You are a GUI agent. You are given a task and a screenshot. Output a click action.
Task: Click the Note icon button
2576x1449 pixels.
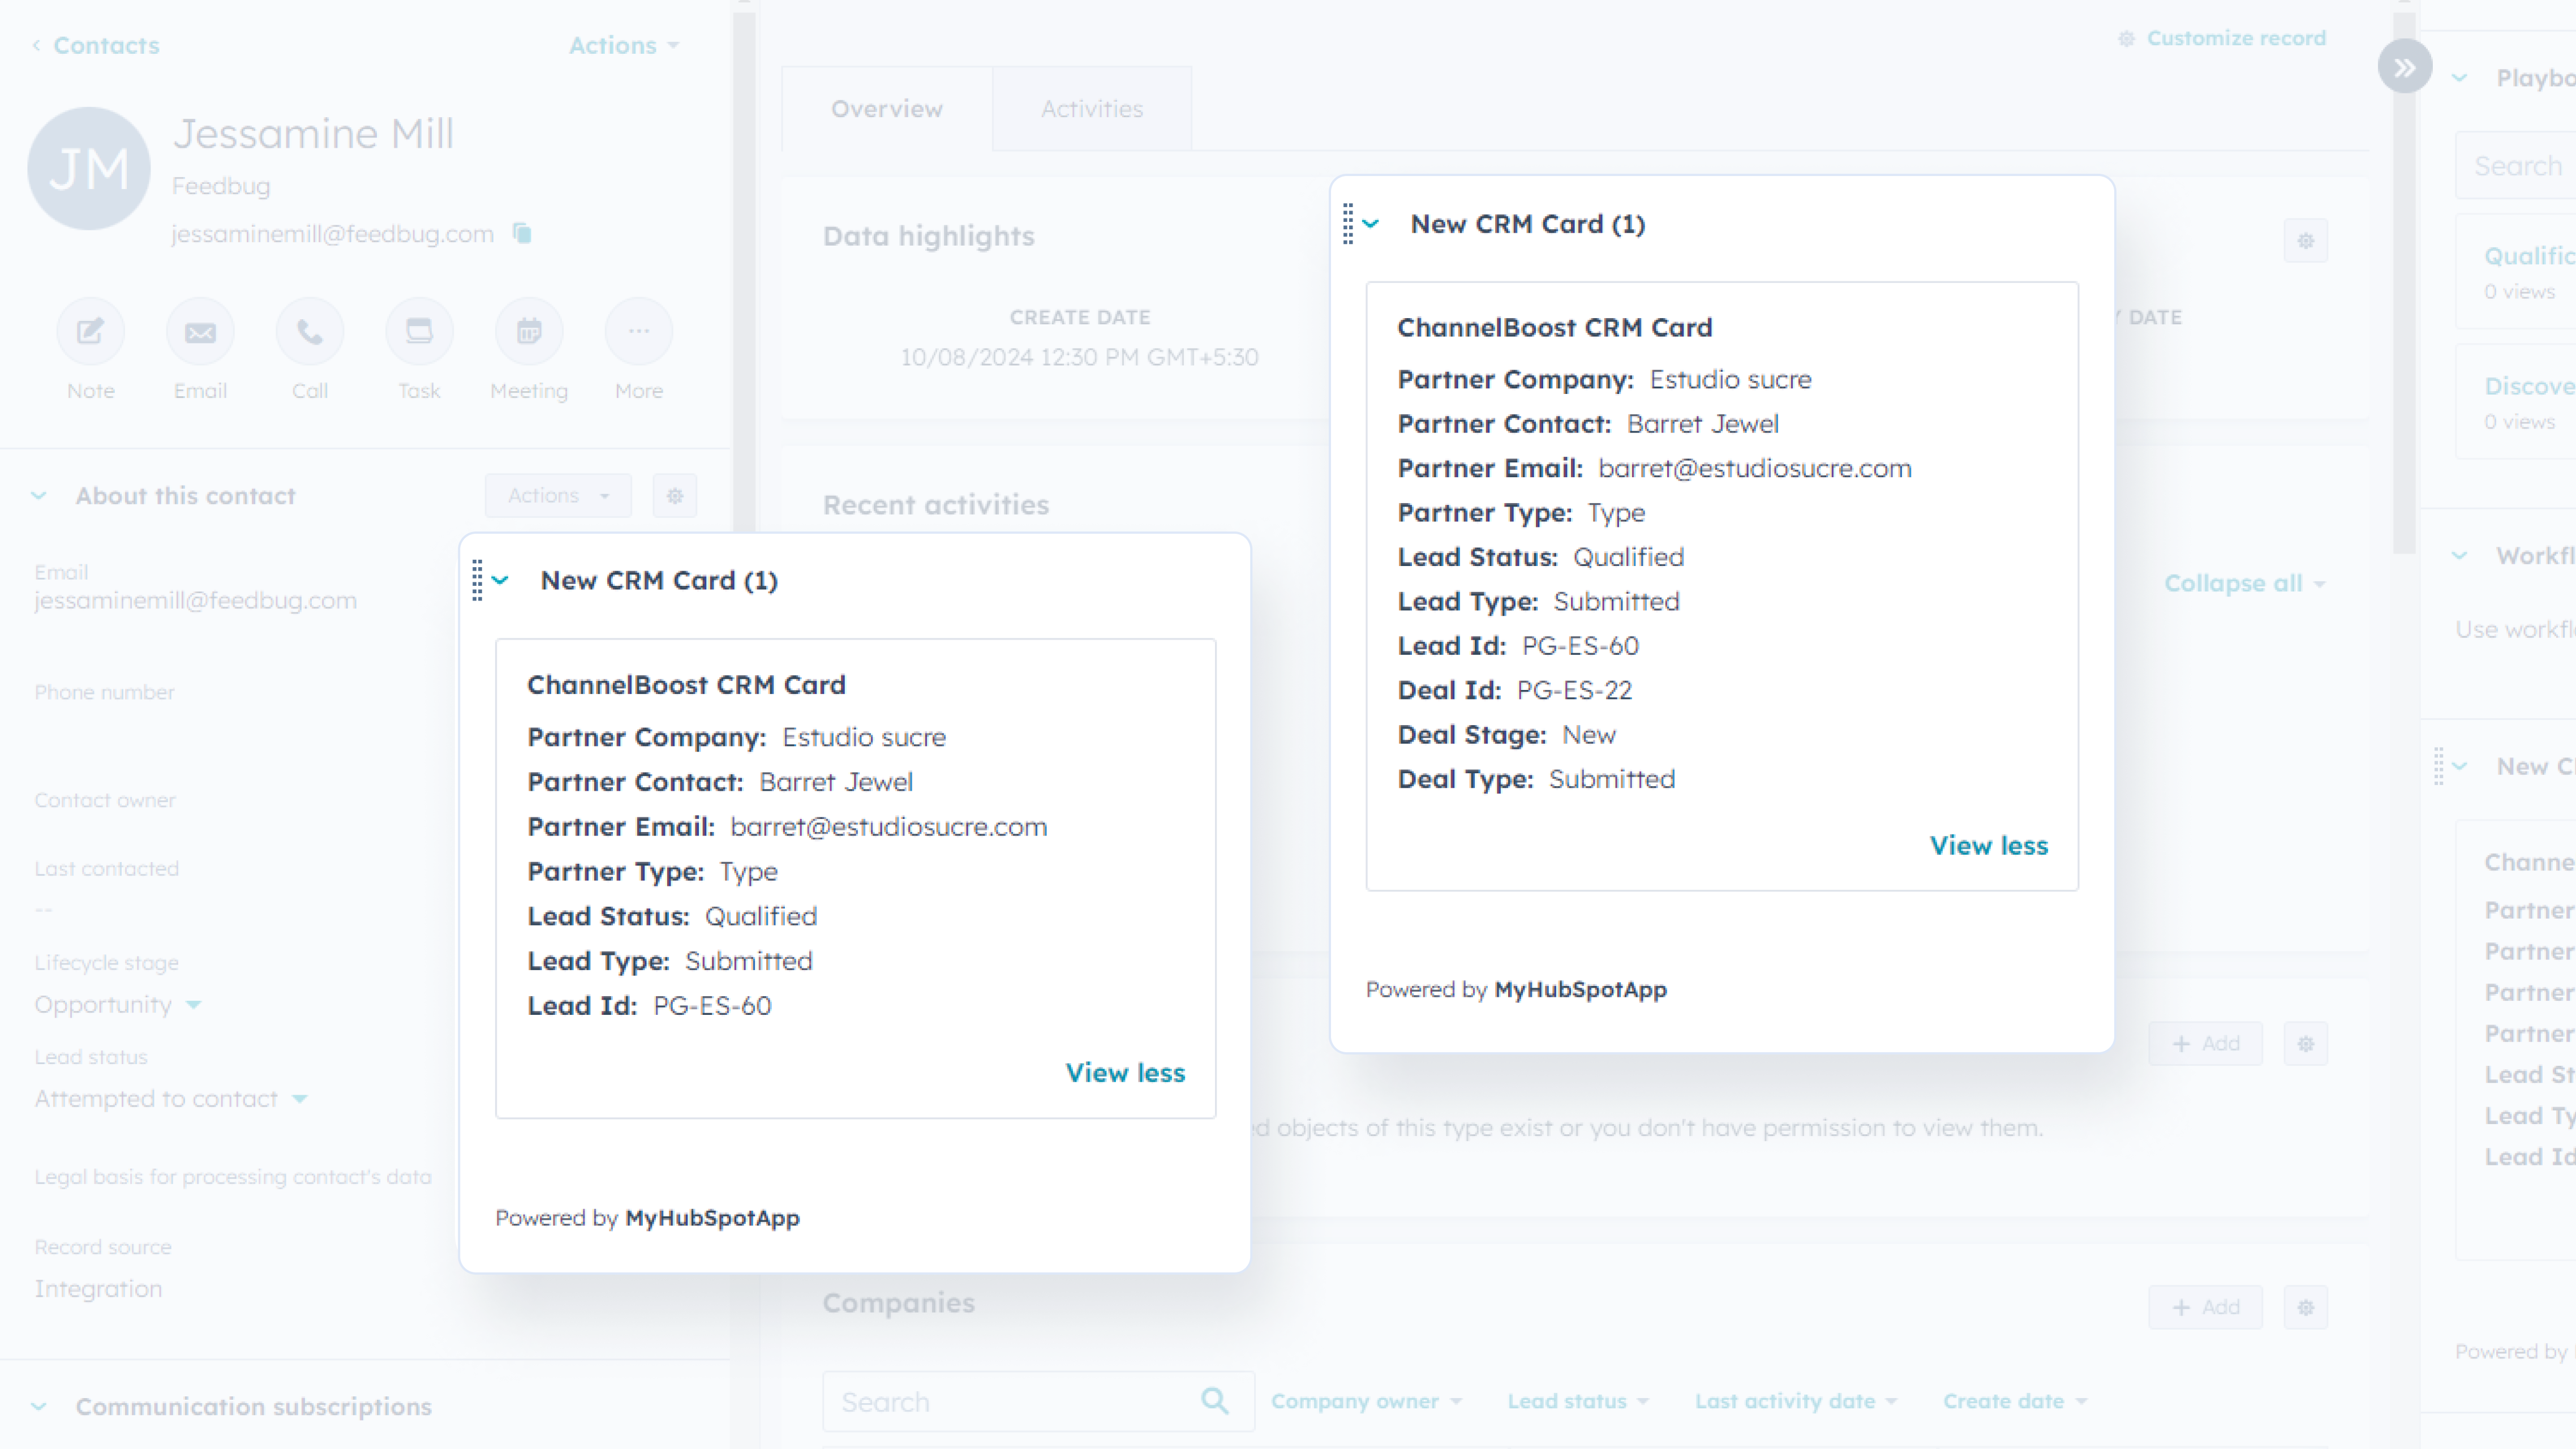(x=90, y=332)
